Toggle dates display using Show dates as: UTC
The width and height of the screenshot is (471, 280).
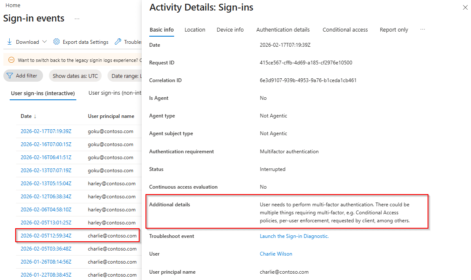pyautogui.click(x=75, y=75)
